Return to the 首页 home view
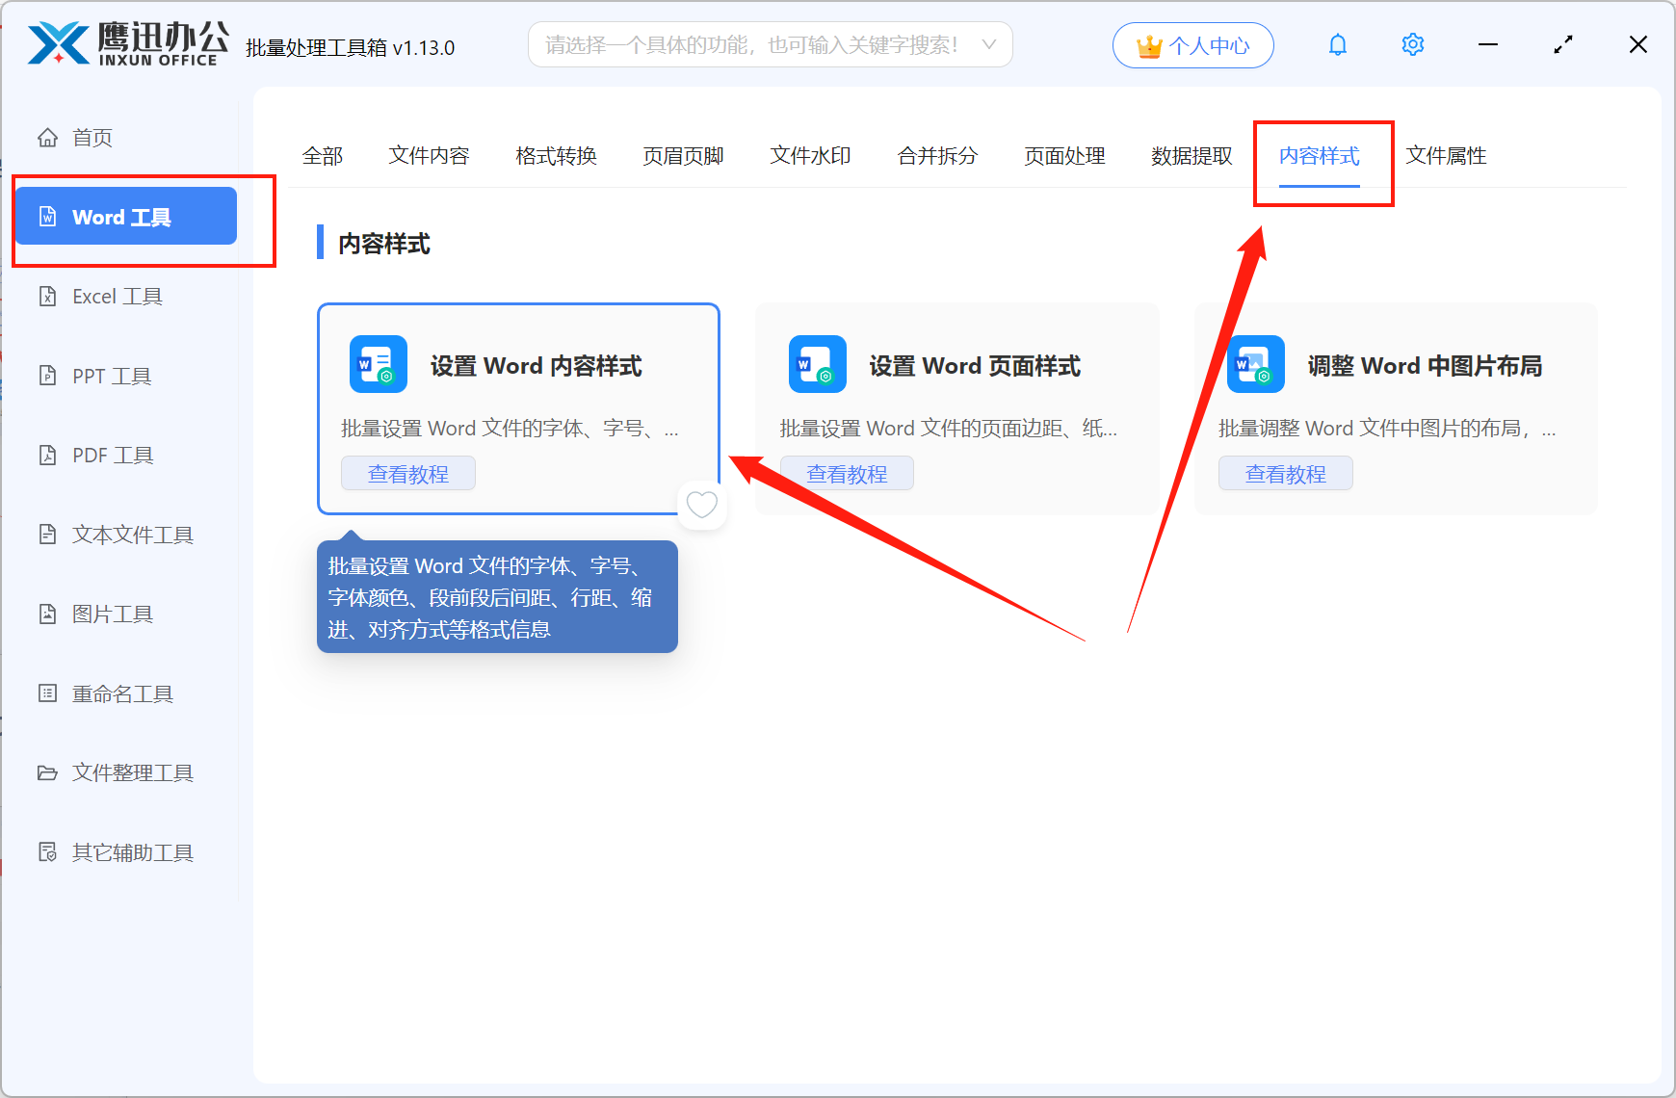The height and width of the screenshot is (1098, 1676). [x=92, y=137]
